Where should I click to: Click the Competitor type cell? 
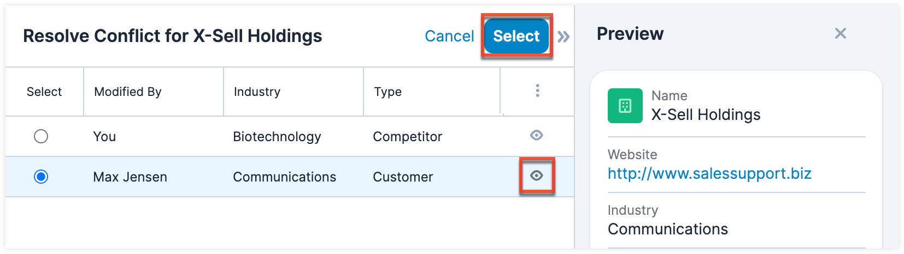pyautogui.click(x=407, y=136)
